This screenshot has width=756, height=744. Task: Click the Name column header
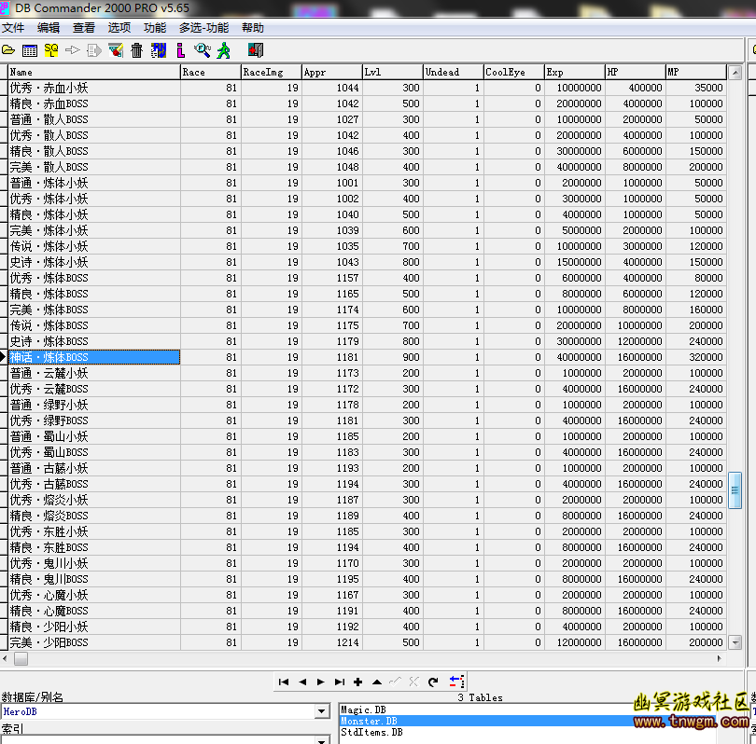pos(94,72)
